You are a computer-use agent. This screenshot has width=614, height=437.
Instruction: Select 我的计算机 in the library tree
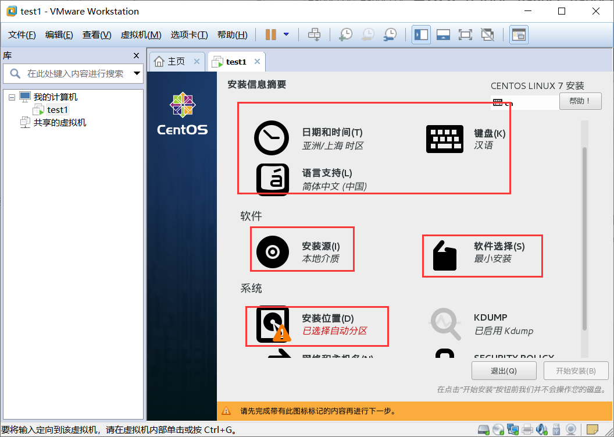tap(55, 97)
